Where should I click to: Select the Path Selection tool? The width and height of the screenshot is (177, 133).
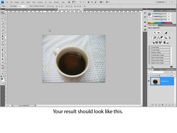[2, 59]
